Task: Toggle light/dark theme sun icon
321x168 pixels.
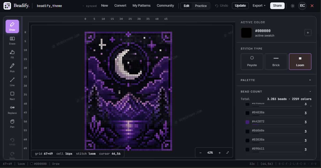Action: coord(293,6)
